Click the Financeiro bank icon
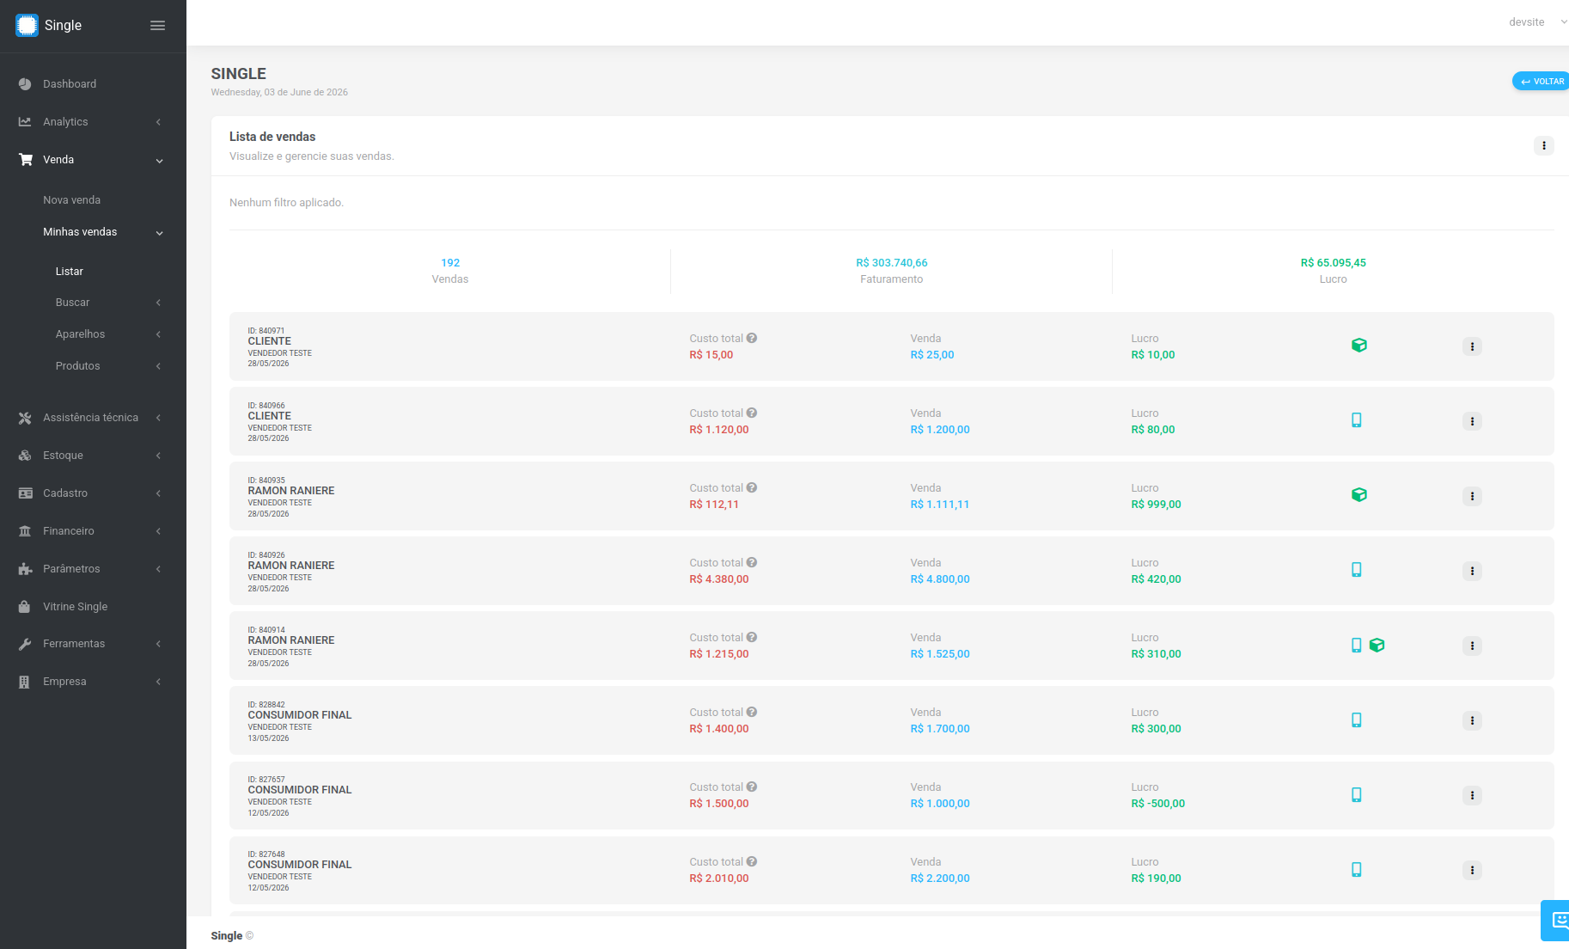 coord(25,531)
